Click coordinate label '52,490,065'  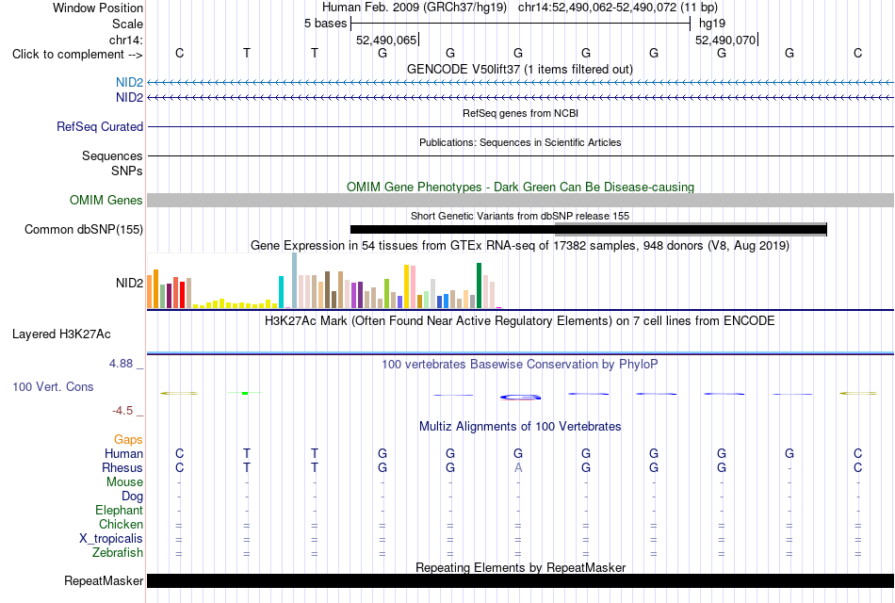pos(386,40)
